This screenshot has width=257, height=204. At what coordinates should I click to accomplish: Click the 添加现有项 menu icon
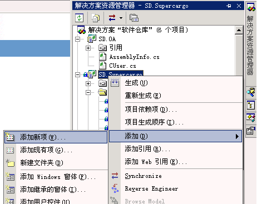point(10,150)
